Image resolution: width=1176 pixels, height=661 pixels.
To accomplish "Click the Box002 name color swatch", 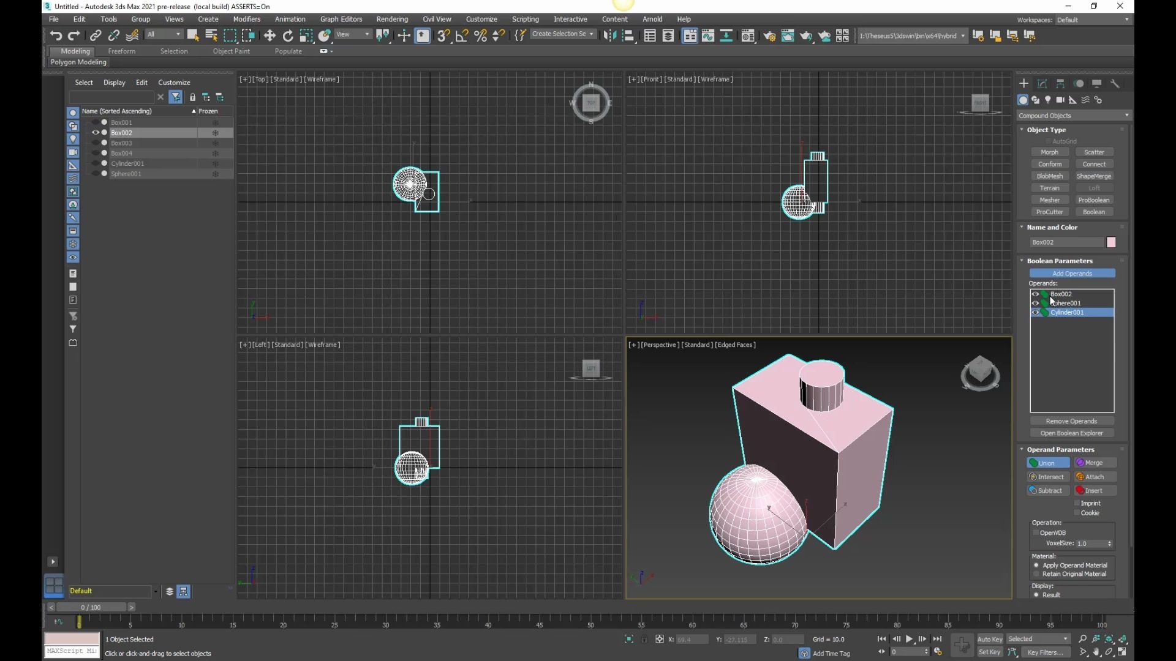I will click(x=1112, y=242).
